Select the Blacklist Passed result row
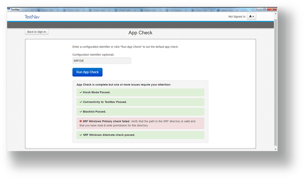The image size is (304, 179). pyautogui.click(x=140, y=112)
